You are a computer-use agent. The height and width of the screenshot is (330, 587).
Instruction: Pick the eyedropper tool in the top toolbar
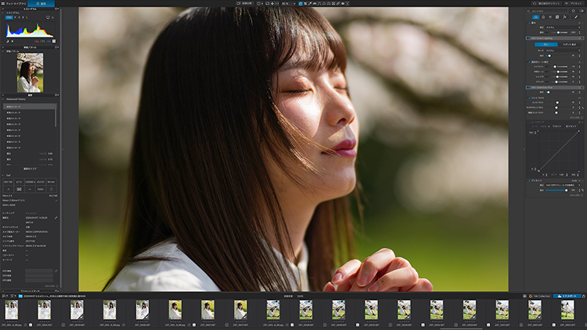coord(310,4)
